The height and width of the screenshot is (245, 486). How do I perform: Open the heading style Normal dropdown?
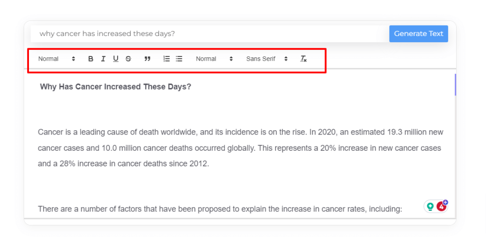tap(57, 59)
